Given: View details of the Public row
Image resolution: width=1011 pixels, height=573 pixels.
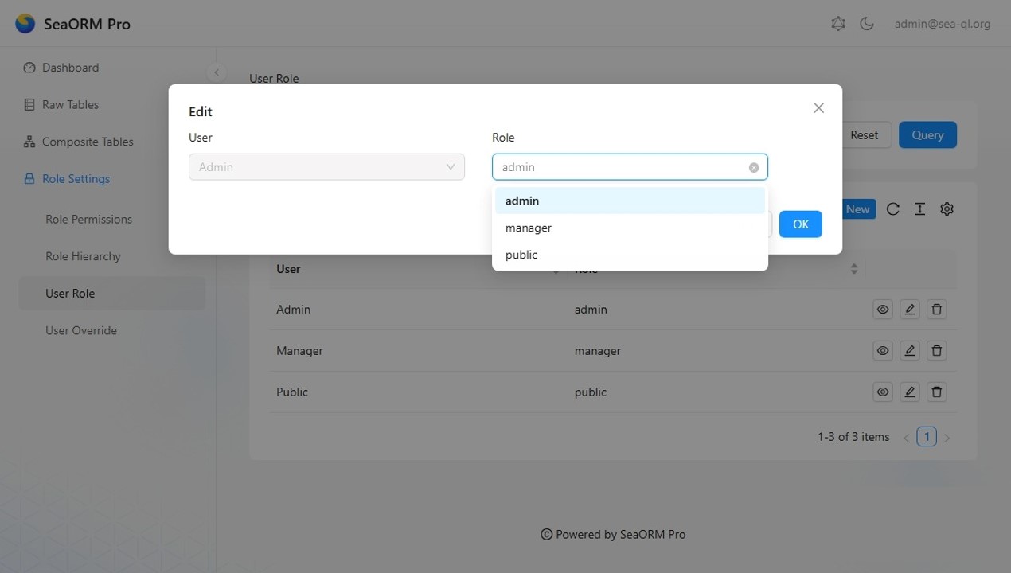Looking at the screenshot, I should pyautogui.click(x=883, y=392).
